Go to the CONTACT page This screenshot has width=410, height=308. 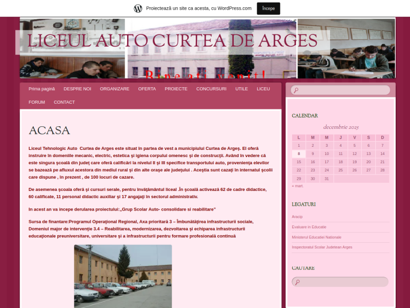click(64, 102)
